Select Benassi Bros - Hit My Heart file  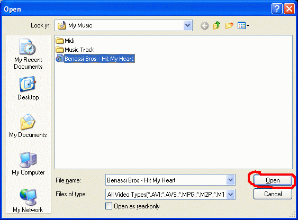(x=95, y=59)
